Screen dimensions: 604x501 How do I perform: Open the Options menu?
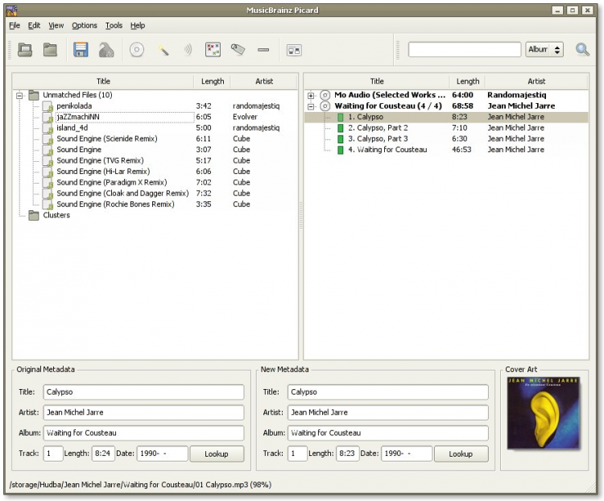(84, 26)
